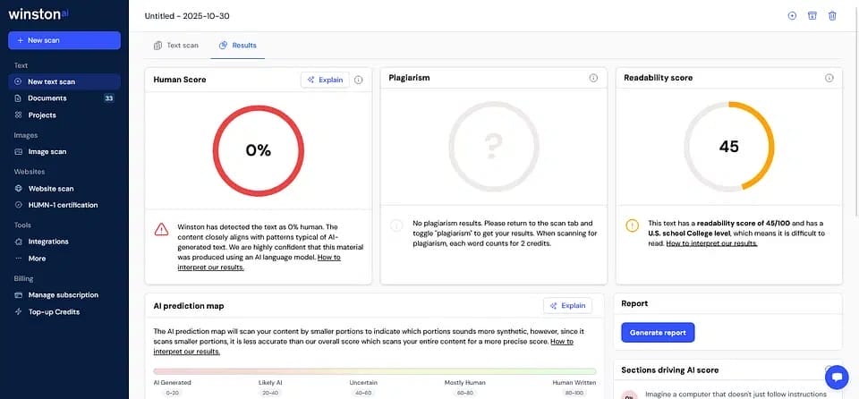859x399 pixels.
Task: Click the Winston AI logo
Action: 36,14
